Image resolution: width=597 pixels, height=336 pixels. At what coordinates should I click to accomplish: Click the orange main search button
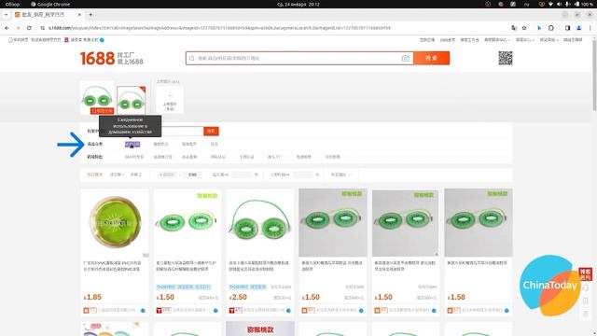pyautogui.click(x=431, y=58)
